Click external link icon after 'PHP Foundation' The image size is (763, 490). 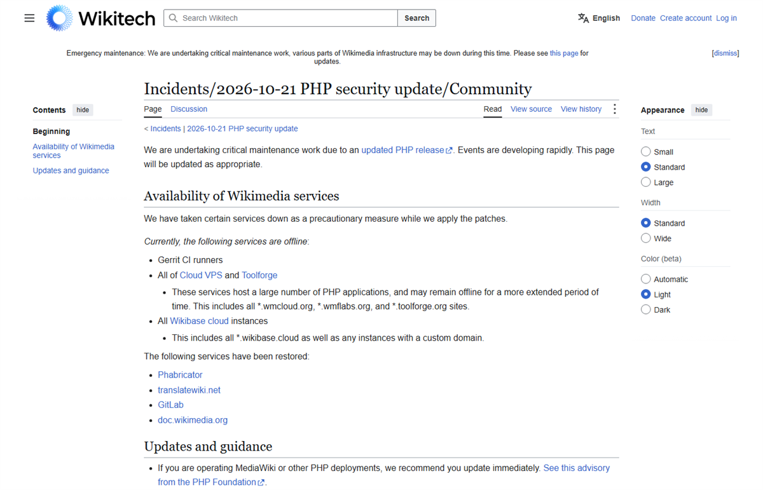(x=261, y=482)
